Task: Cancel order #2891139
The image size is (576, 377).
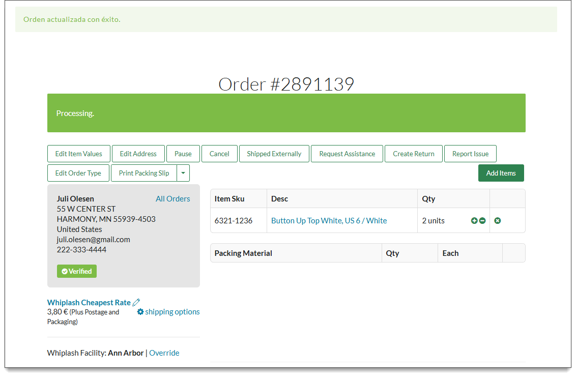Action: pyautogui.click(x=219, y=154)
